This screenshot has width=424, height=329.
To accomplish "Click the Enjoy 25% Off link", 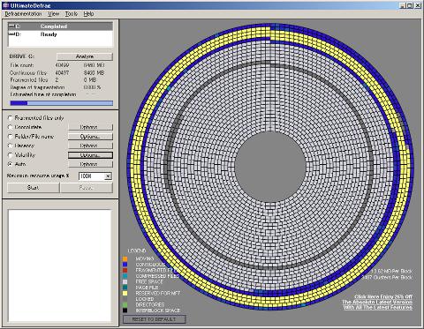I will coord(383,296).
